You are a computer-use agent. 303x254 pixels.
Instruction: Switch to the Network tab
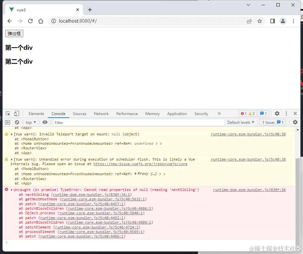pyautogui.click(x=101, y=114)
